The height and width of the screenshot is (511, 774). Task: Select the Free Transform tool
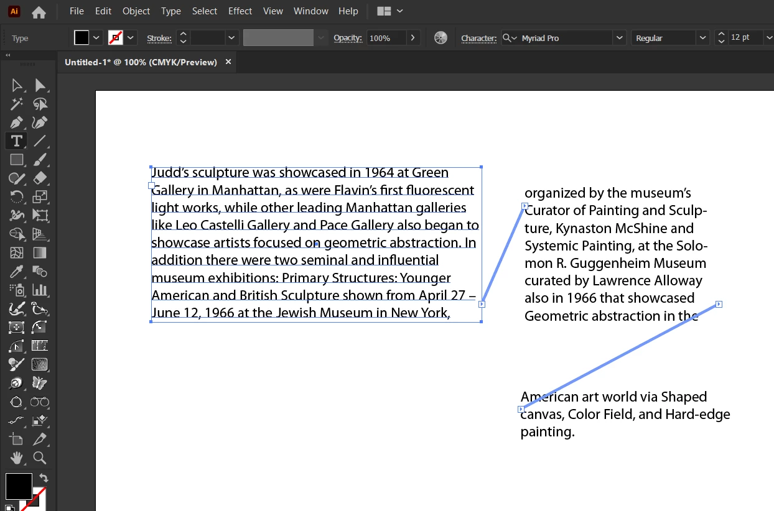40,216
